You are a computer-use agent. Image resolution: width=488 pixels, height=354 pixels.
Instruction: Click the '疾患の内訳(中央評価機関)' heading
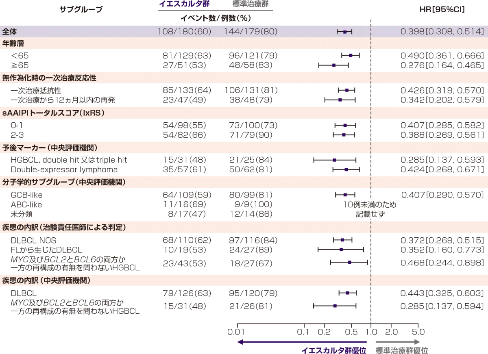[46, 280]
